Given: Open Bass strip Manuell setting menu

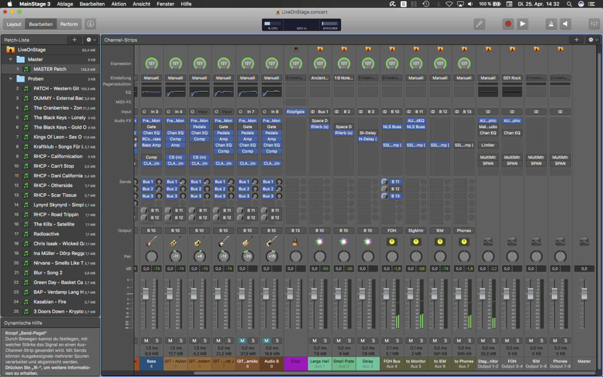Looking at the screenshot, I should pyautogui.click(x=151, y=78).
